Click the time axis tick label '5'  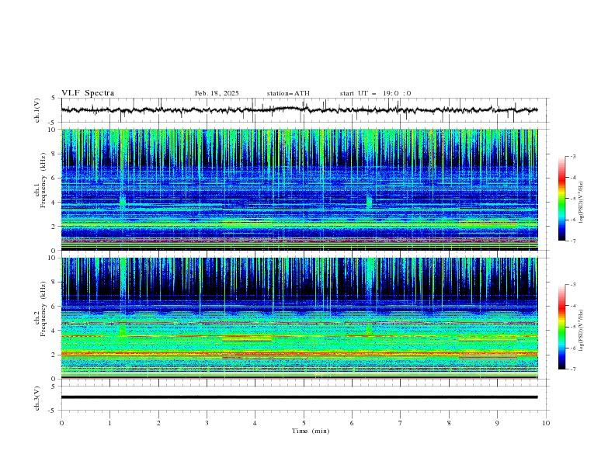(x=304, y=423)
